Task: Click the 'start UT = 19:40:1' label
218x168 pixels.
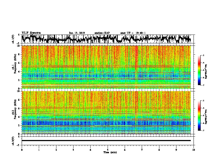Action: (133, 33)
